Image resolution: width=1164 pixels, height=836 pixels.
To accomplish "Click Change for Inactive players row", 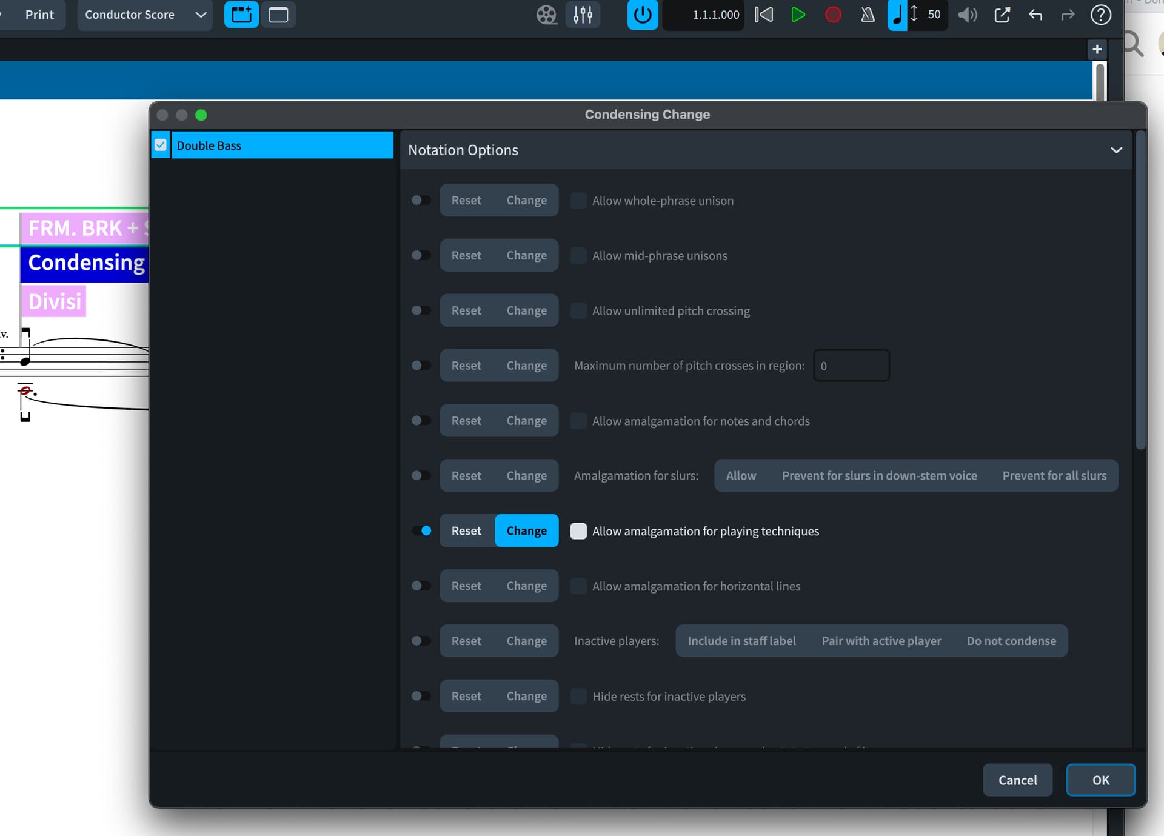I will point(526,641).
